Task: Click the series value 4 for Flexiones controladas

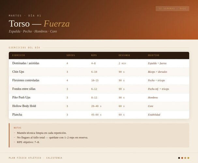Action: (67, 81)
